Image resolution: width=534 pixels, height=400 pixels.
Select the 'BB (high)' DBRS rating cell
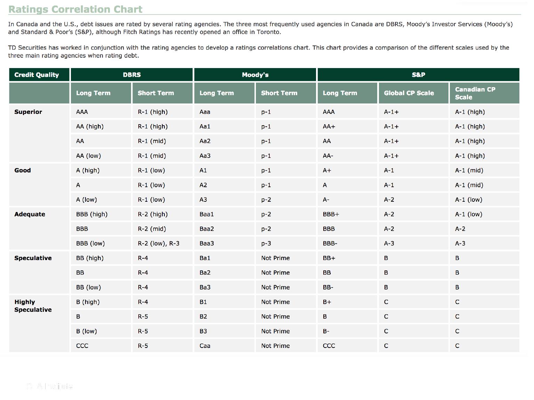pyautogui.click(x=101, y=258)
